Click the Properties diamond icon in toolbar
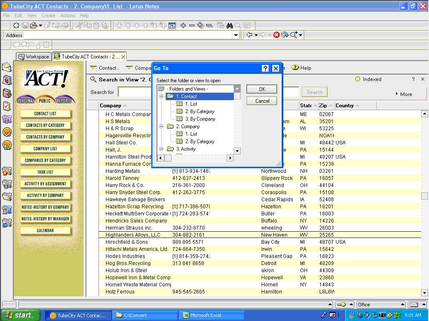 point(16,25)
